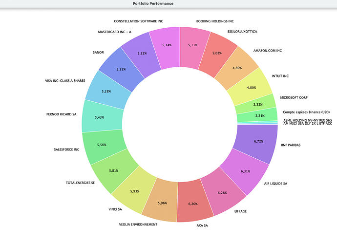Click the Compte espèces Binance (USD) label
337x242 pixels.
[306, 112]
